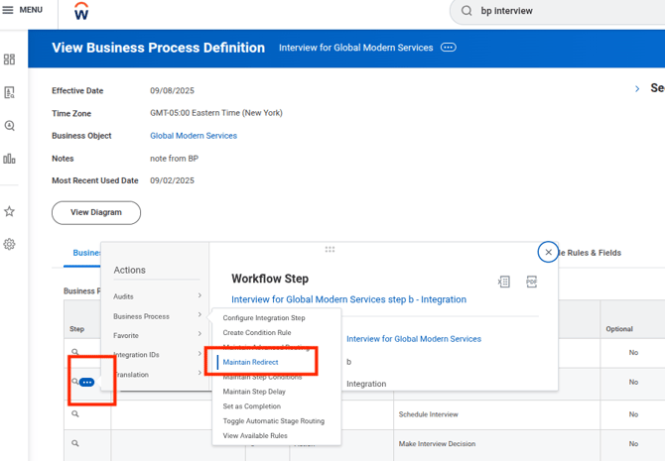Open the hamburger MENU button
The width and height of the screenshot is (665, 461).
click(x=23, y=10)
